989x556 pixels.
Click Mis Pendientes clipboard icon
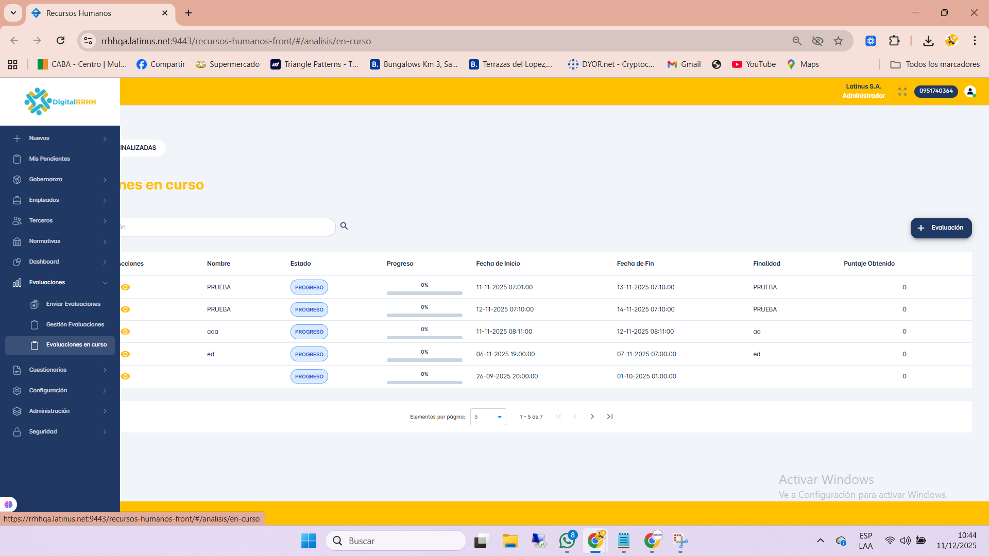pos(17,159)
